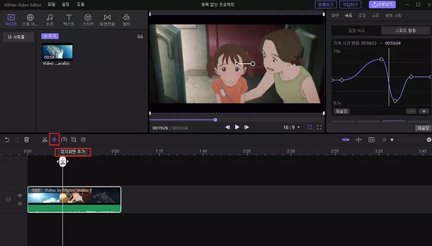Click the 2:30 mark on the timeline ruler
Screen dimensions: 432x246
291,151
